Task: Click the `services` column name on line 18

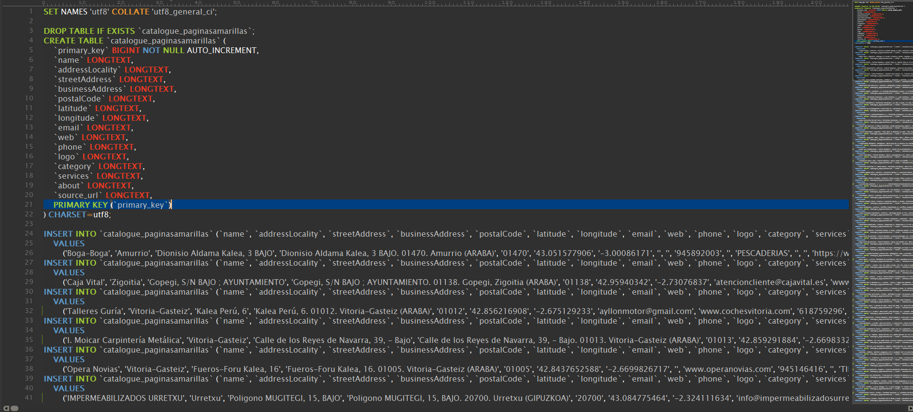Action: 73,176
